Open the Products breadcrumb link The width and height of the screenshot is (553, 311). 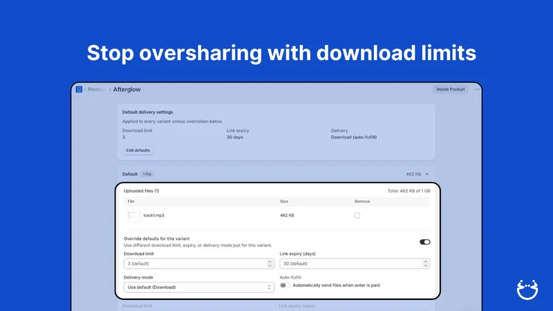point(97,90)
